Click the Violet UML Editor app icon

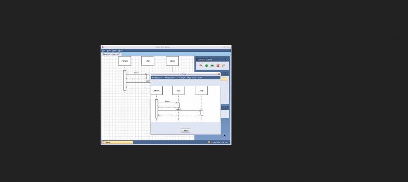point(103,47)
